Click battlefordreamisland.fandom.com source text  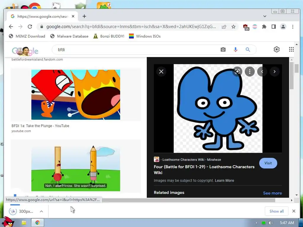(37, 59)
